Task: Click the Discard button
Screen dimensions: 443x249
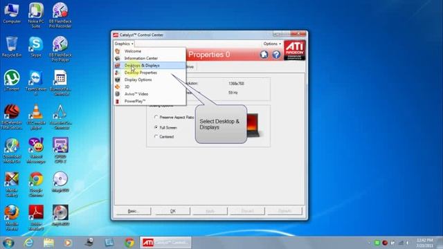Action: [x=247, y=211]
